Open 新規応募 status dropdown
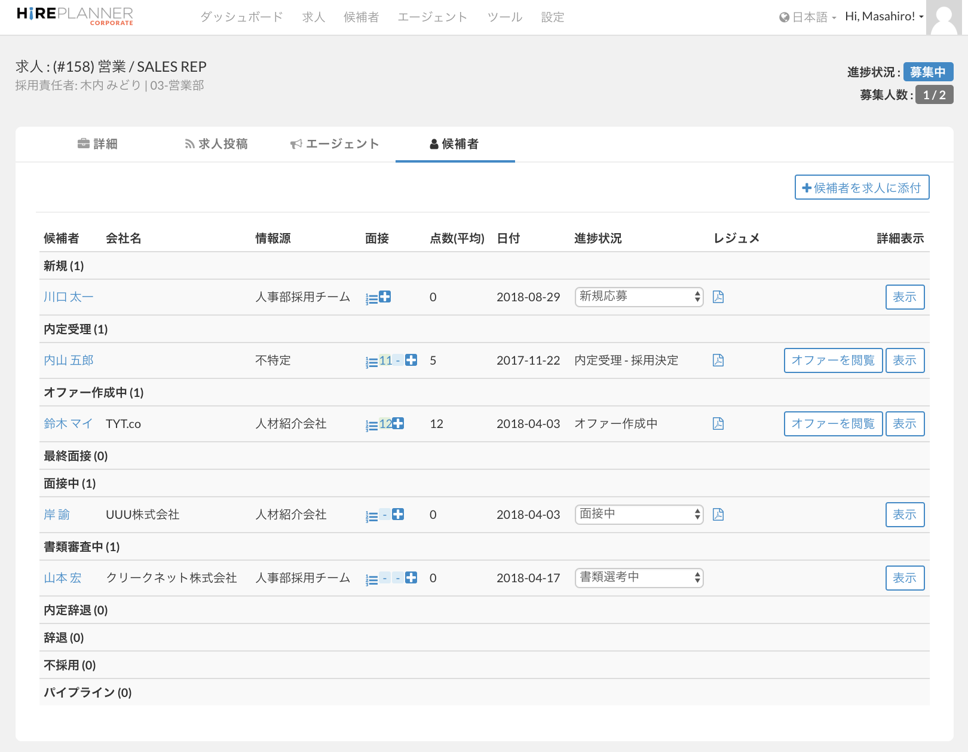 coord(639,296)
